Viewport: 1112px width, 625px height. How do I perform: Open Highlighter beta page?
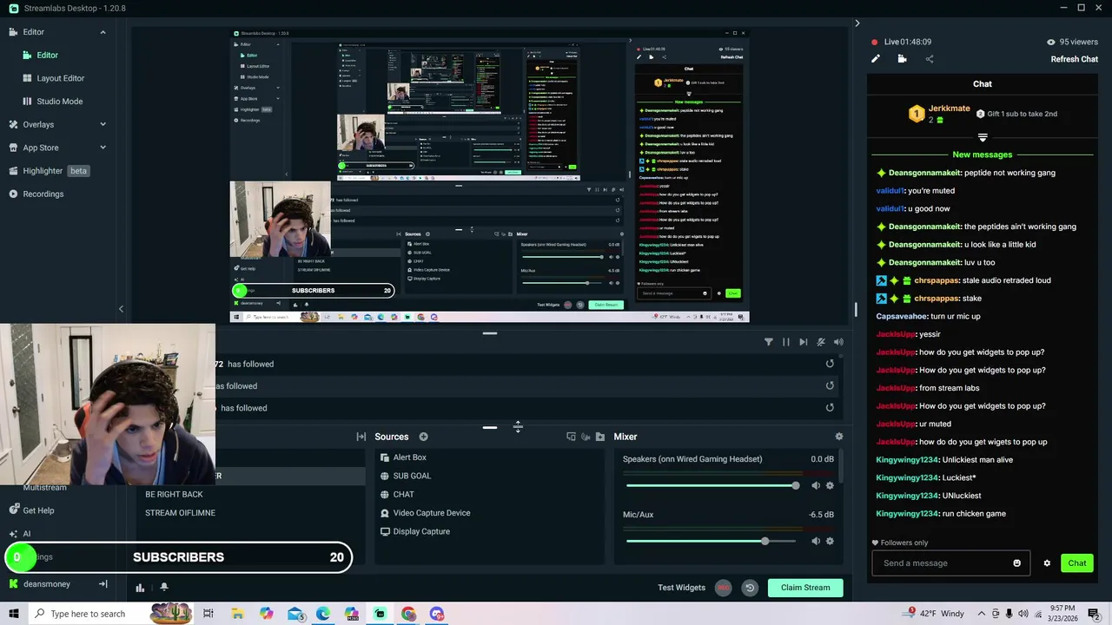(x=50, y=171)
